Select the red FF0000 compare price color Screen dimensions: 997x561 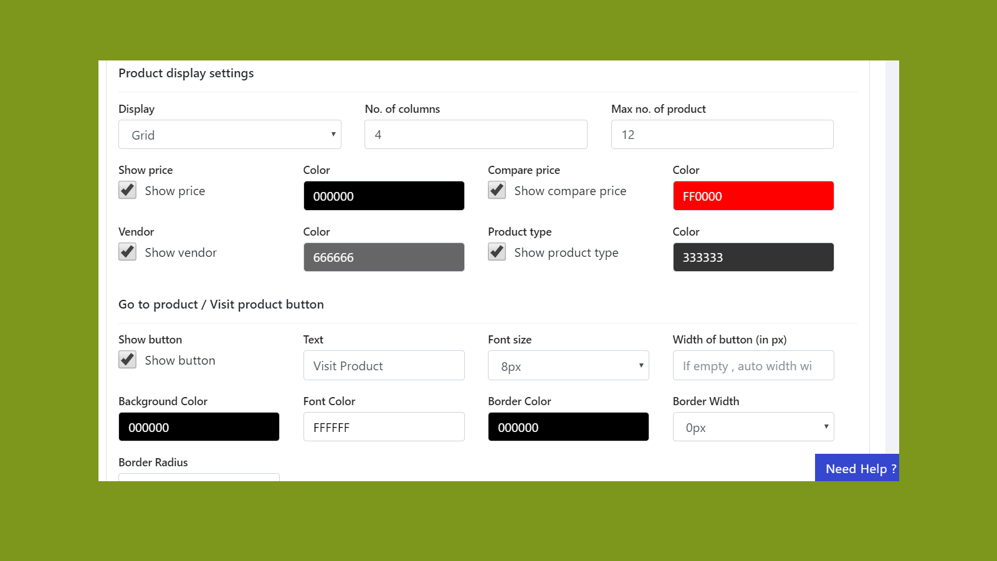coord(753,195)
